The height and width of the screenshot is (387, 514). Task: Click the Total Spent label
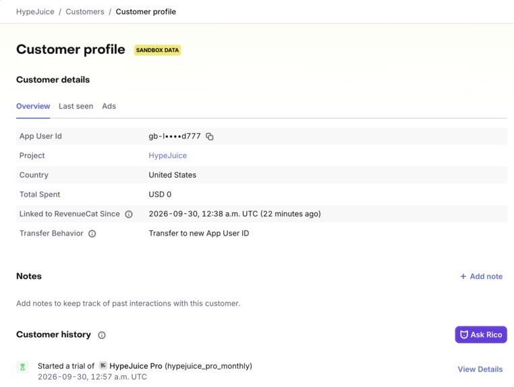point(40,195)
